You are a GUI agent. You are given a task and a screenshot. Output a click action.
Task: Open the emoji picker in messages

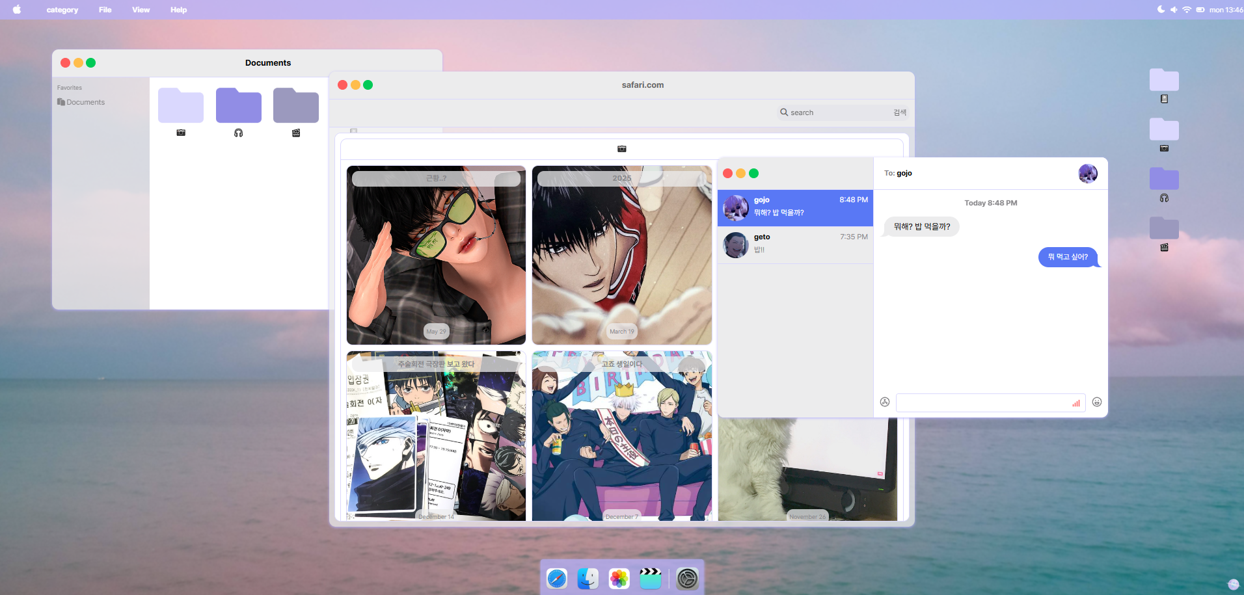[1097, 402]
